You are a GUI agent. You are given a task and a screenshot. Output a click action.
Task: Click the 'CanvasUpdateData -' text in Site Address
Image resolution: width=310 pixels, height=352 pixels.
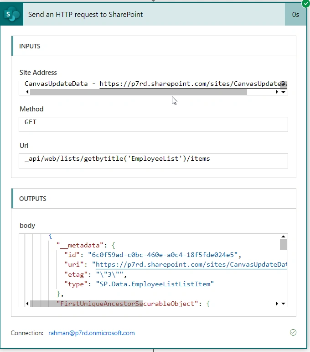(60, 84)
